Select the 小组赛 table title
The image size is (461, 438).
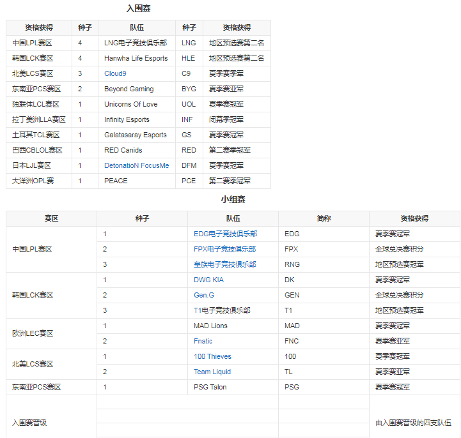pyautogui.click(x=233, y=199)
